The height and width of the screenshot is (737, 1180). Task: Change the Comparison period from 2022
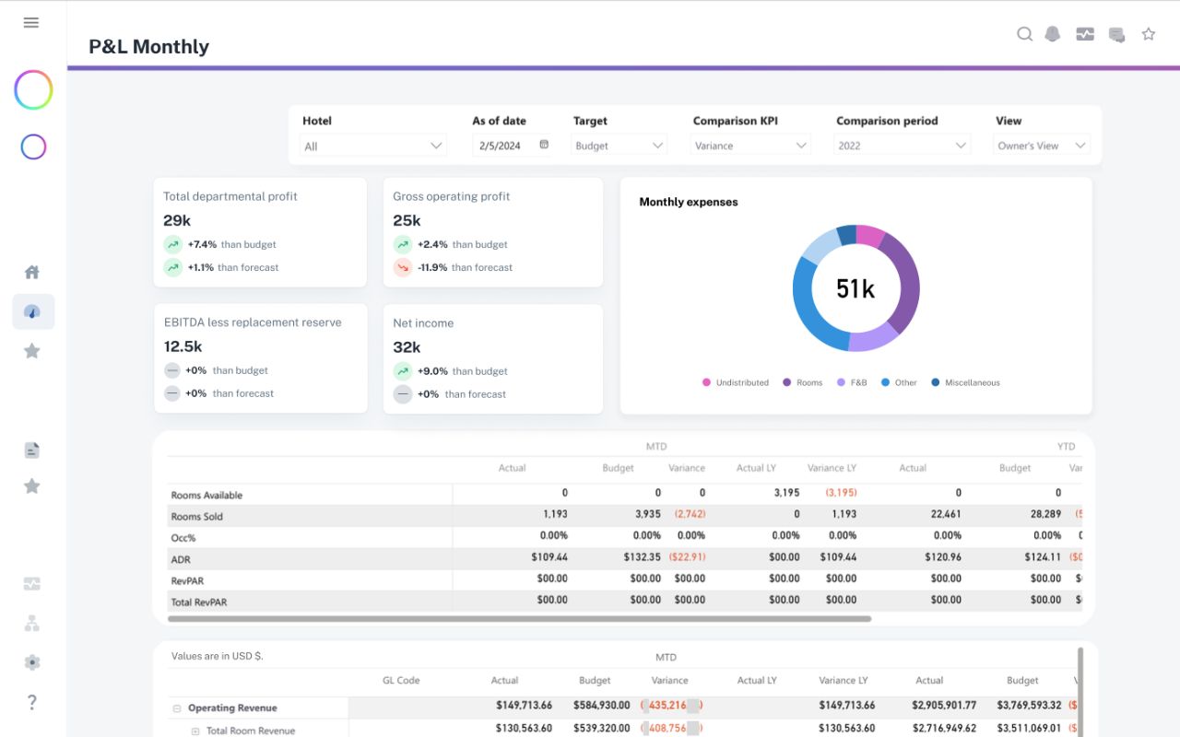902,146
